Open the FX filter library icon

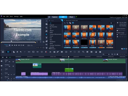point(46,45)
